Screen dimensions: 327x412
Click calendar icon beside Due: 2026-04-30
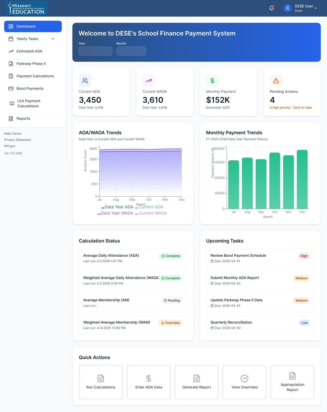pyautogui.click(x=212, y=328)
